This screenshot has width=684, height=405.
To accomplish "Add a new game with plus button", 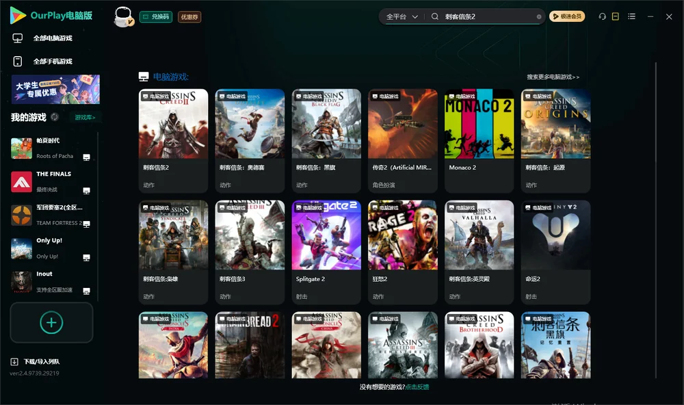I will [51, 322].
